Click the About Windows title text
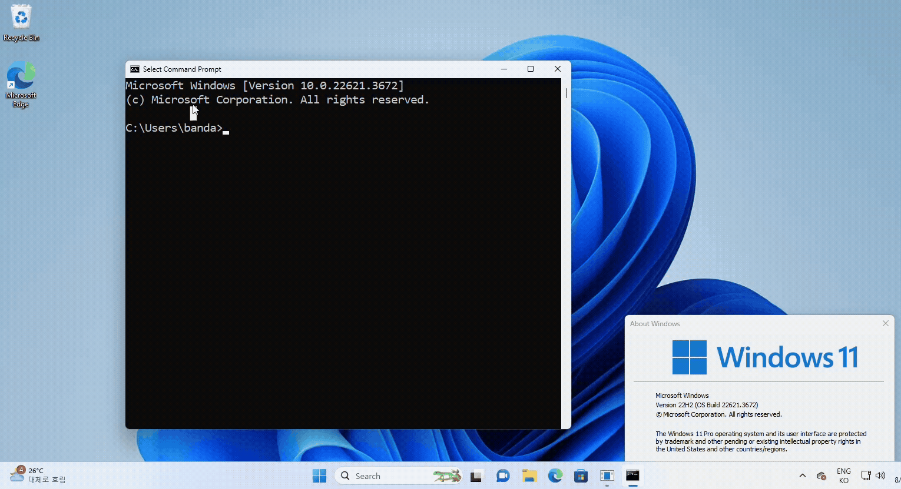901x489 pixels. (x=655, y=324)
